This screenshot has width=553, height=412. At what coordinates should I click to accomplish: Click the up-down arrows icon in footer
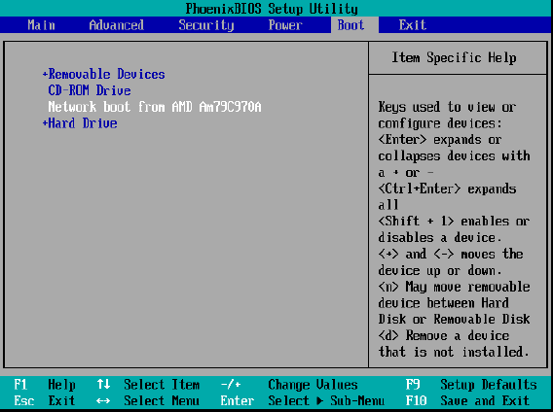(x=103, y=384)
